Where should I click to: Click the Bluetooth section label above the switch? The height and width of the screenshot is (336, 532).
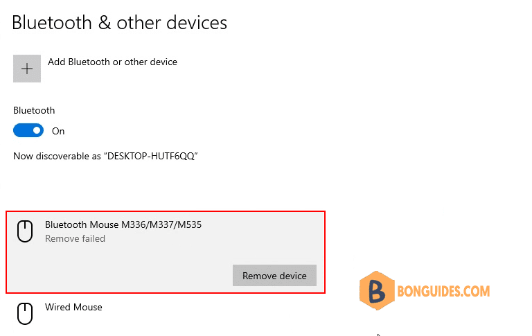[x=34, y=111]
